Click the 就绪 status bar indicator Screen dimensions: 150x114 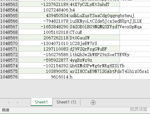pos(6,110)
